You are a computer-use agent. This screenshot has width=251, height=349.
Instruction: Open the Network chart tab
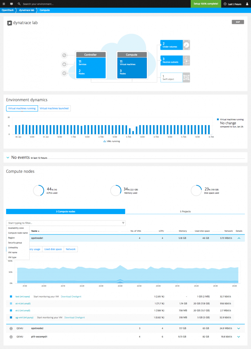pos(70,249)
